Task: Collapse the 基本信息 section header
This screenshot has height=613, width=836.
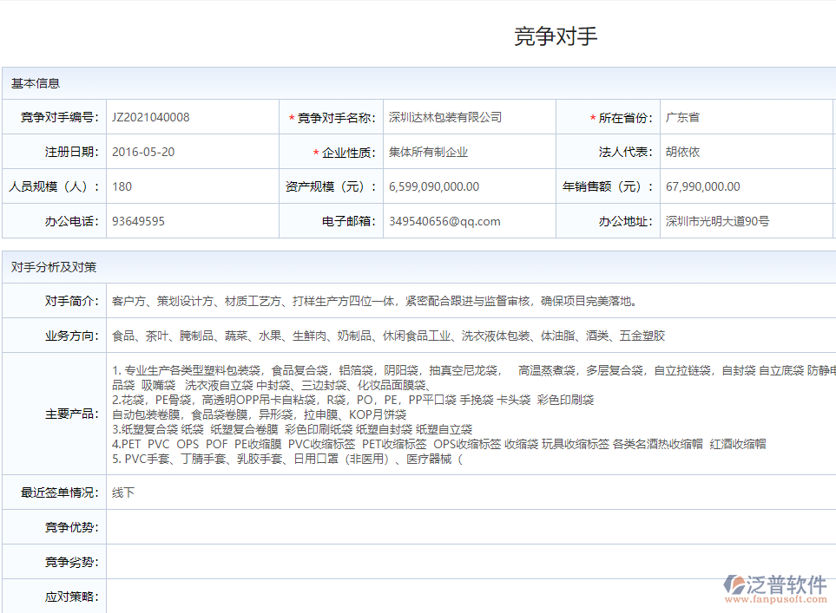Action: (36, 83)
